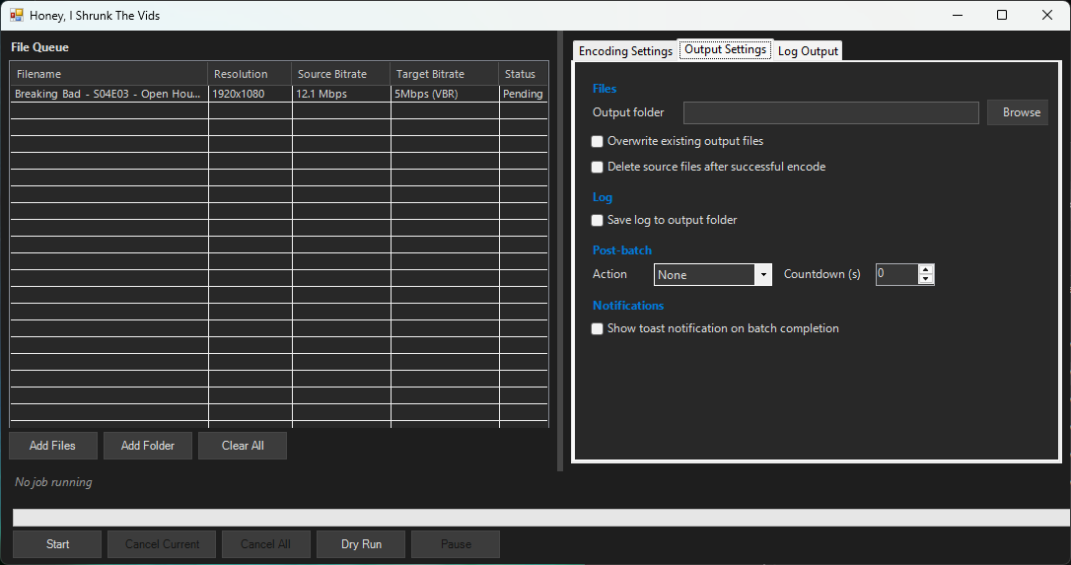
Task: Click the app icon in title bar
Action: click(x=17, y=16)
